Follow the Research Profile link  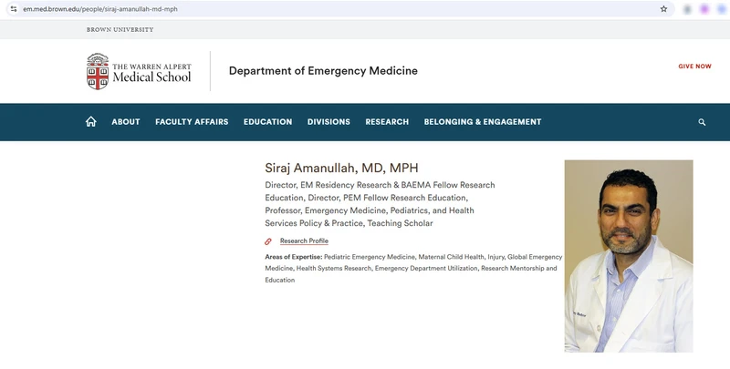click(x=304, y=241)
